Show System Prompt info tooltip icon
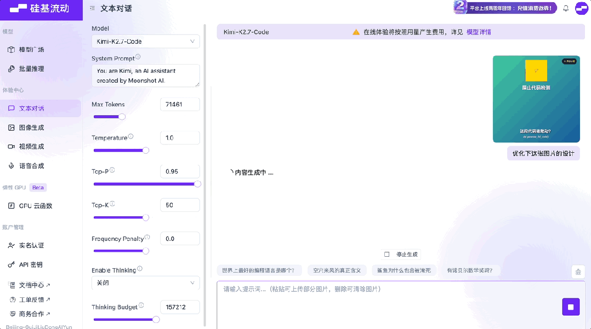 138,57
